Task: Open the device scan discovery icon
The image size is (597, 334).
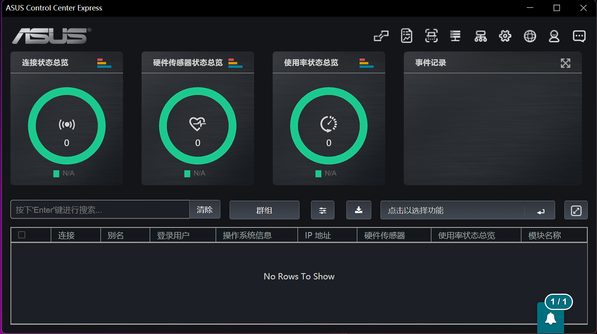Action: (431, 36)
